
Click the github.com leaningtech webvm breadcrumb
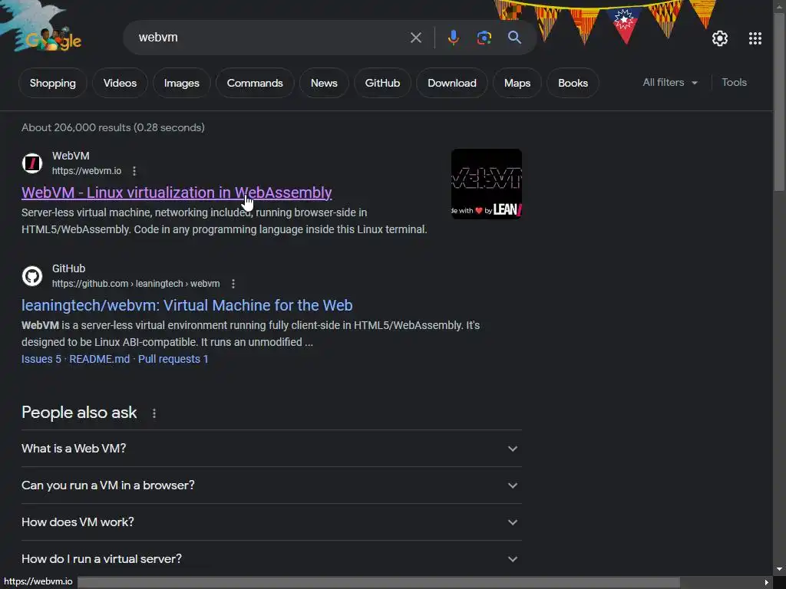136,284
